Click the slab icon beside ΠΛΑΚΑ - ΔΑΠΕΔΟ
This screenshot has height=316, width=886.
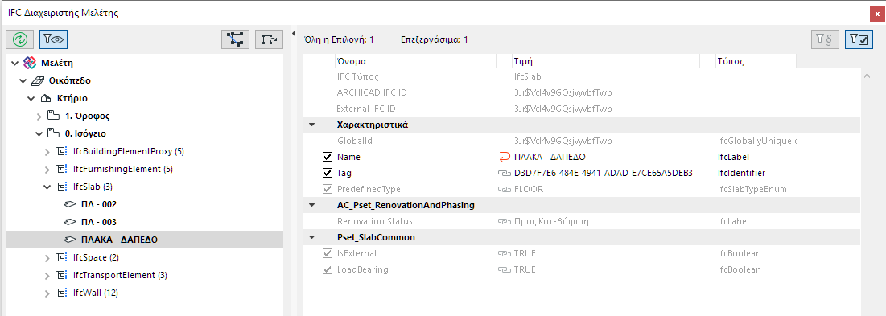[70, 240]
